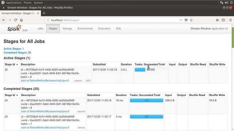Screen dimensions: 234x131
Task: Open the power menu icon
Action: pos(231,3)
